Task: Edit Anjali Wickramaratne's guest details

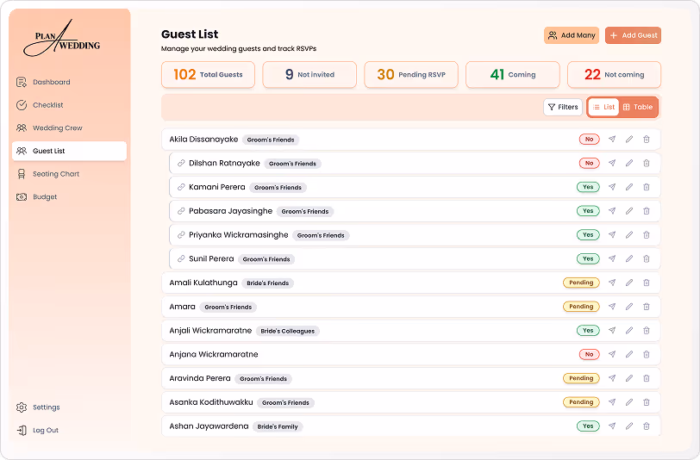Action: 629,330
